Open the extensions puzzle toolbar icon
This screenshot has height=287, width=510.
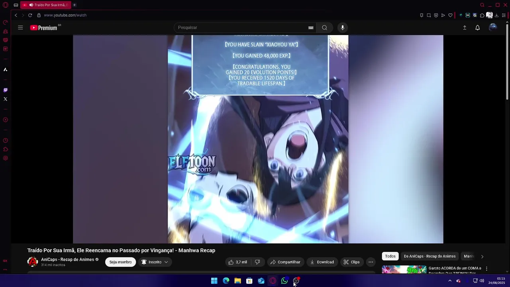[482, 15]
